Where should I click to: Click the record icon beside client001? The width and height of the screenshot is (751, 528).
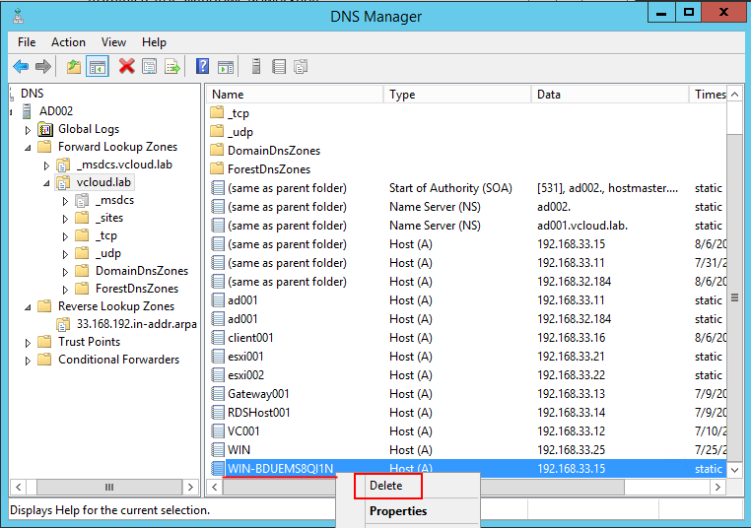tap(218, 338)
